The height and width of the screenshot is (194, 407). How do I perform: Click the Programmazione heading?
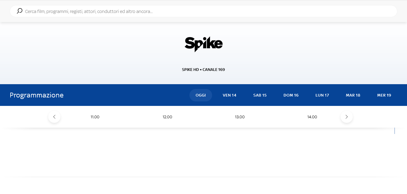tap(37, 95)
